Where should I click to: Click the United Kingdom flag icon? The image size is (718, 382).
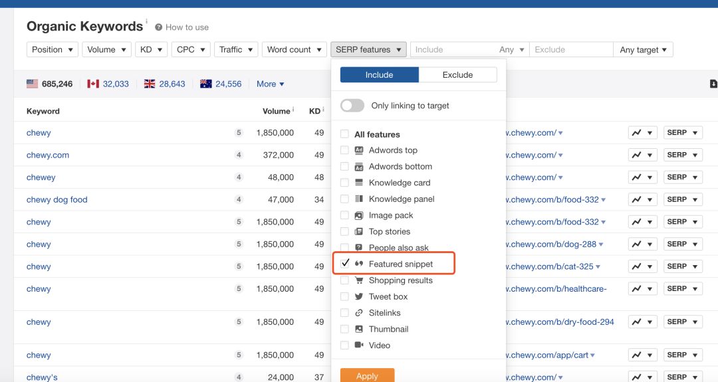click(x=150, y=84)
